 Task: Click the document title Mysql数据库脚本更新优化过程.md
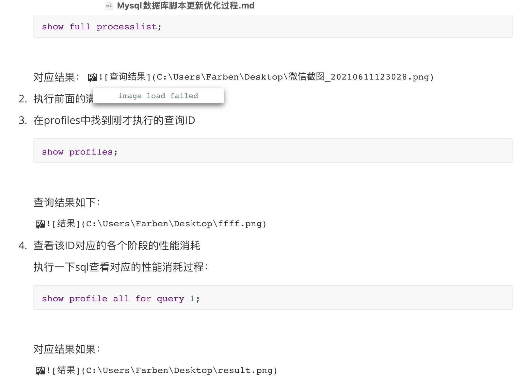point(185,6)
